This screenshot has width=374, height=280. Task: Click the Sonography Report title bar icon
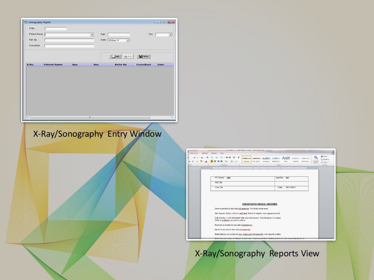pyautogui.click(x=26, y=22)
